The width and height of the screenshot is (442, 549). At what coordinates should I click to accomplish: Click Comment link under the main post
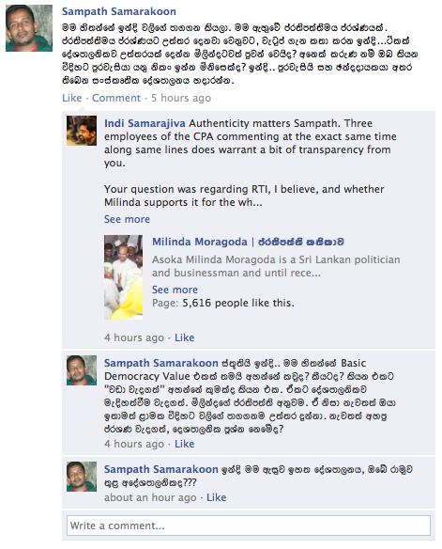tap(116, 98)
